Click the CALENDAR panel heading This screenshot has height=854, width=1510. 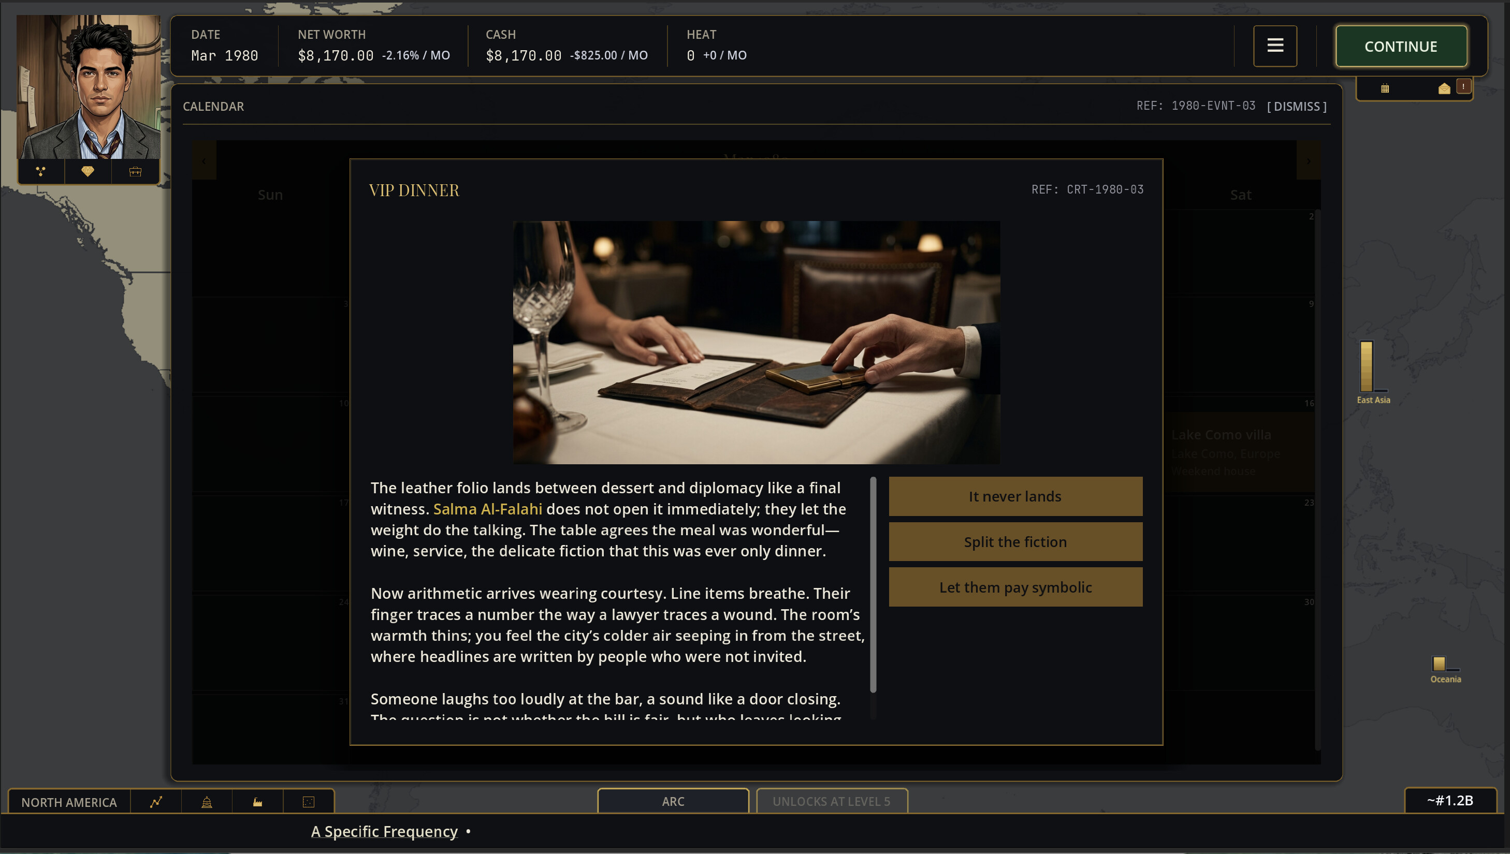213,106
